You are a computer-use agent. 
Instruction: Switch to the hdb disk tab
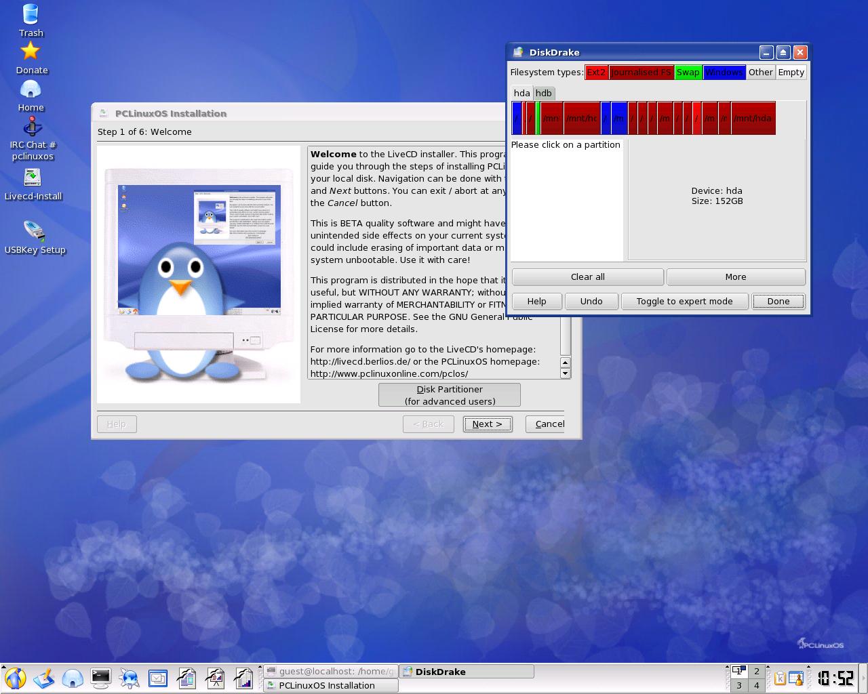point(544,93)
